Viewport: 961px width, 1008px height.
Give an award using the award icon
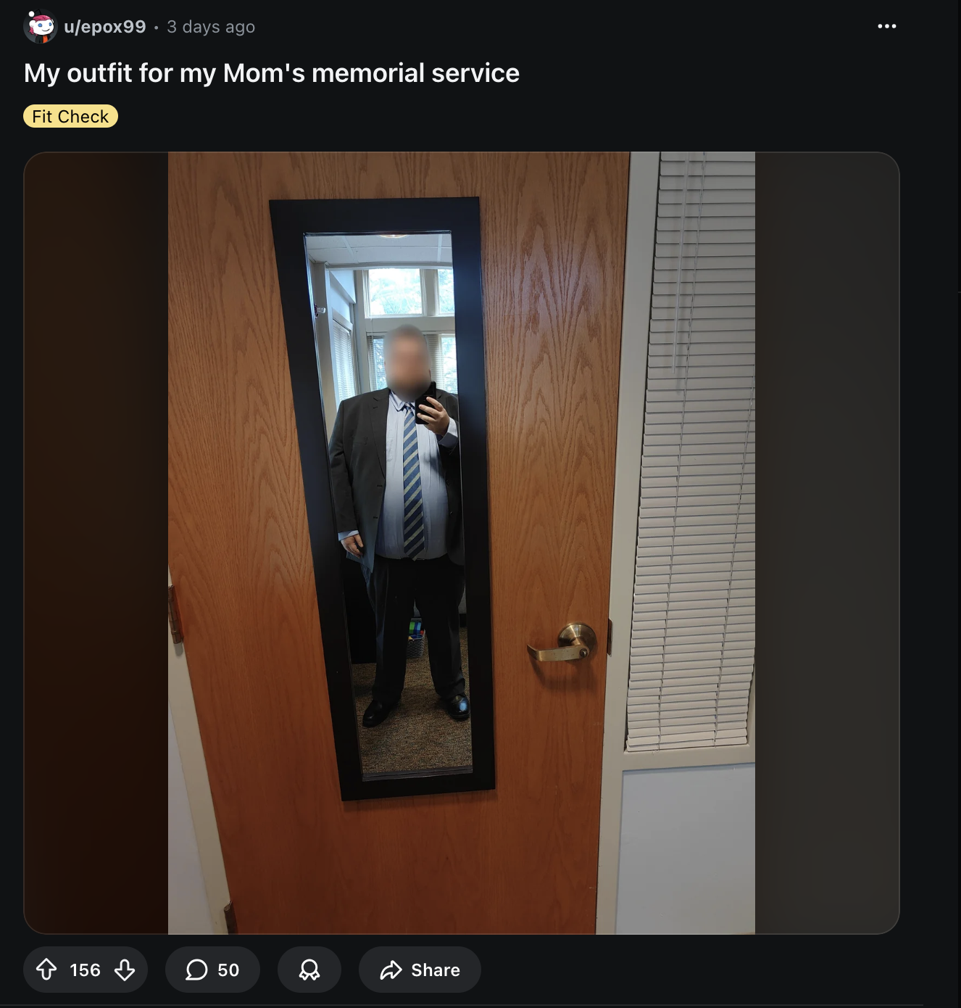pyautogui.click(x=309, y=970)
